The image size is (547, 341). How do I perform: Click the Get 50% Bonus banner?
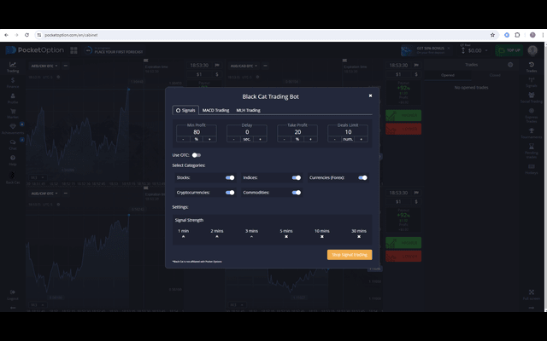[x=427, y=50]
